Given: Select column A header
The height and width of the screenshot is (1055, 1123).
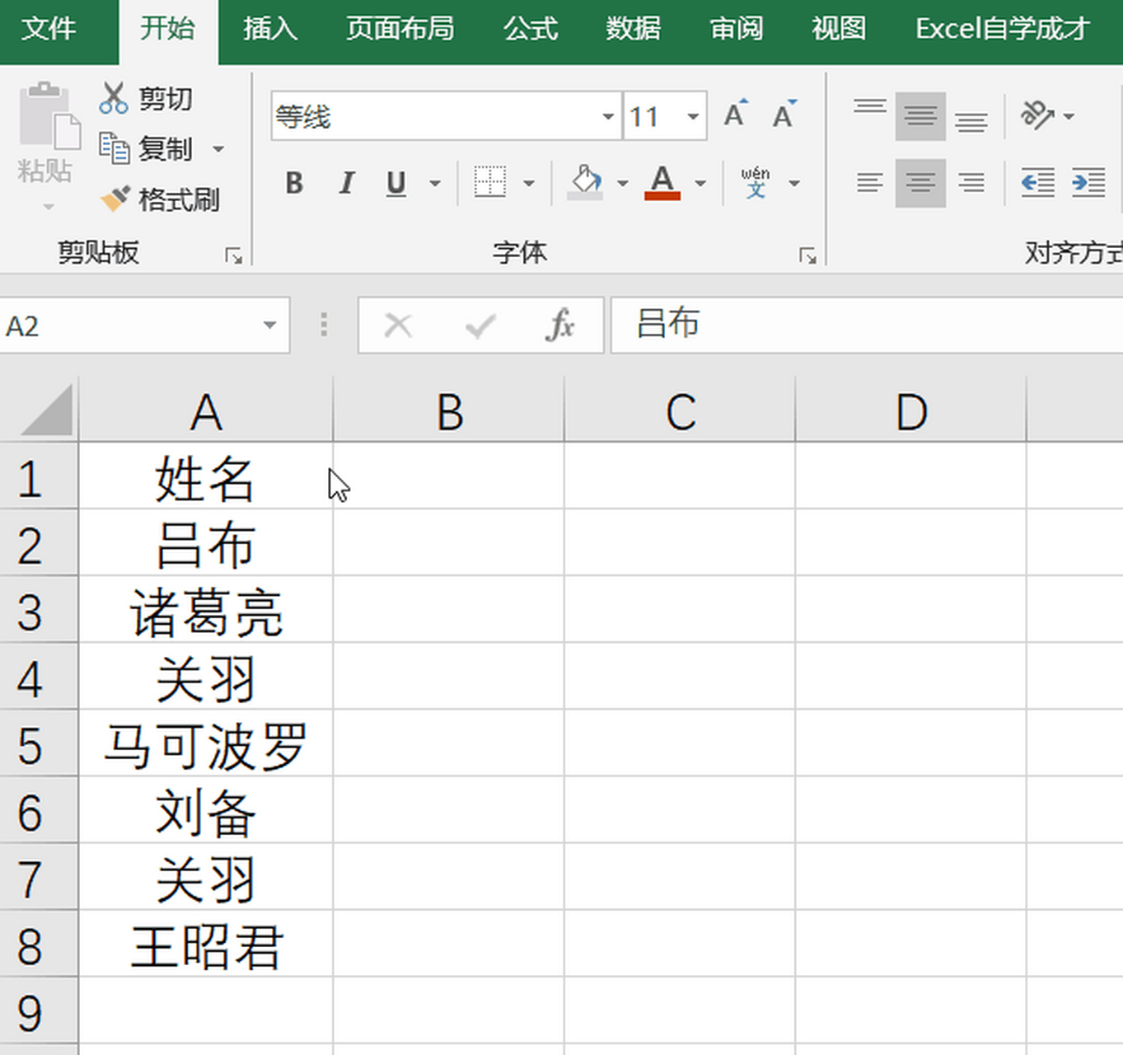Looking at the screenshot, I should tap(206, 410).
